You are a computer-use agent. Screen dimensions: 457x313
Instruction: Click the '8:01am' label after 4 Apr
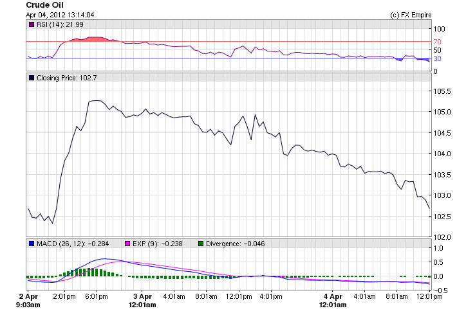(396, 296)
